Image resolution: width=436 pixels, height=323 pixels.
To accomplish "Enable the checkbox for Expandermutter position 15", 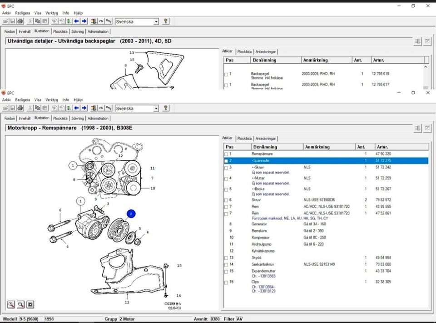I will 226,271.
